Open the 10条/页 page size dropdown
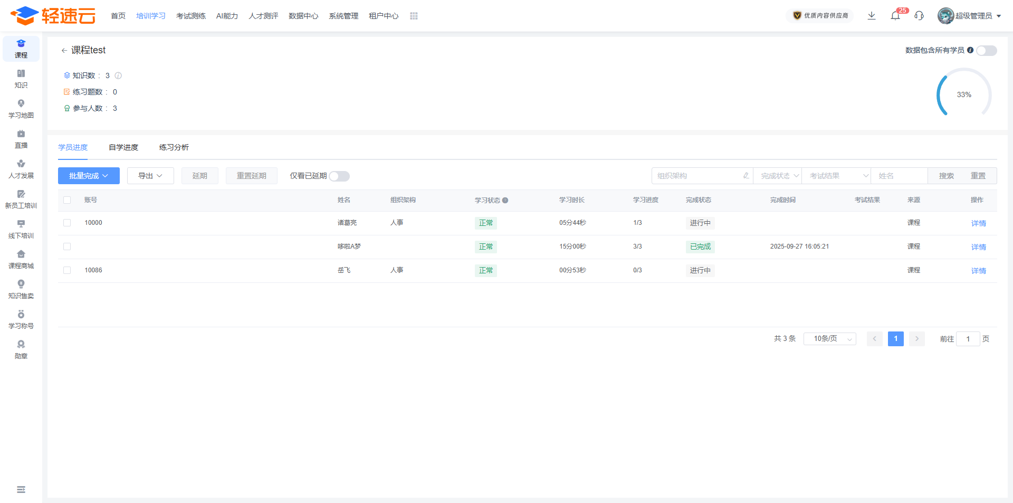 [x=829, y=339]
